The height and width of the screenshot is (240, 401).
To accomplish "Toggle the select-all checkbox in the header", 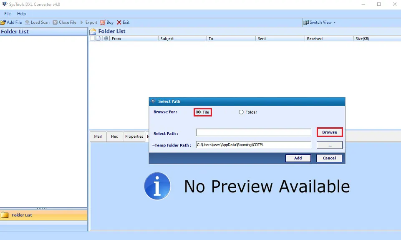I will point(92,38).
